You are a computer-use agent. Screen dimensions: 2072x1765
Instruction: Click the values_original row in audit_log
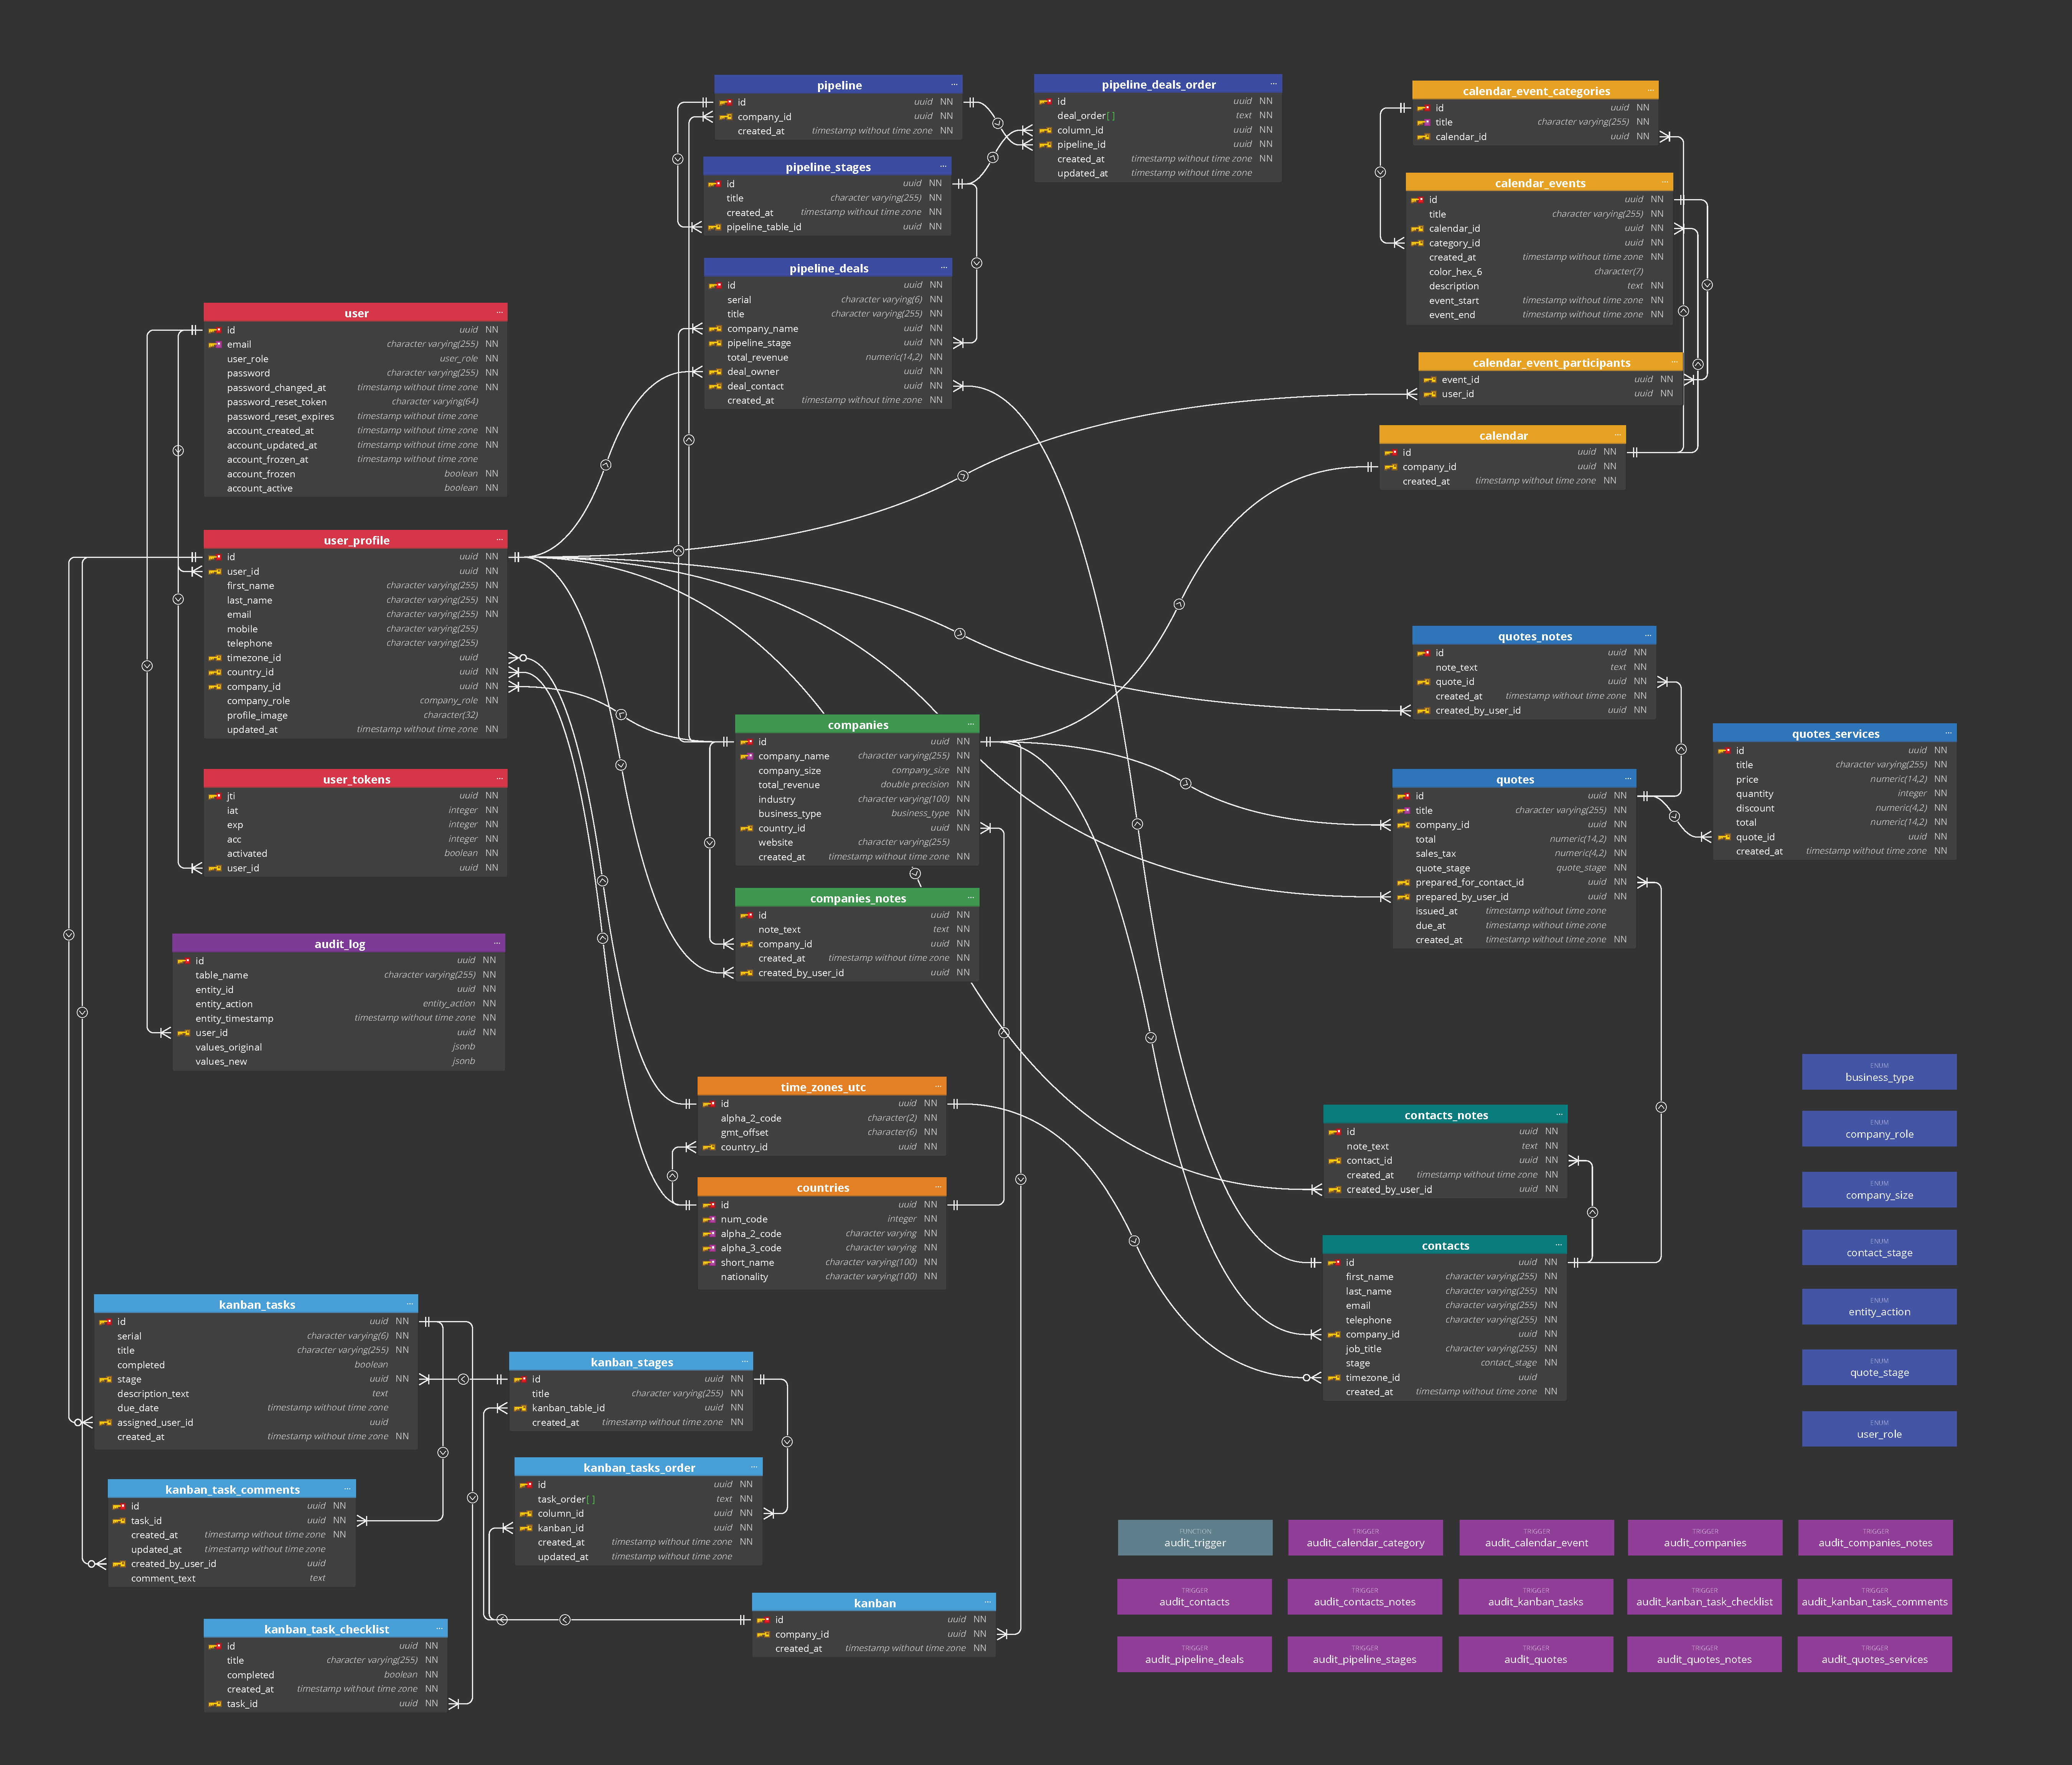(x=338, y=1047)
